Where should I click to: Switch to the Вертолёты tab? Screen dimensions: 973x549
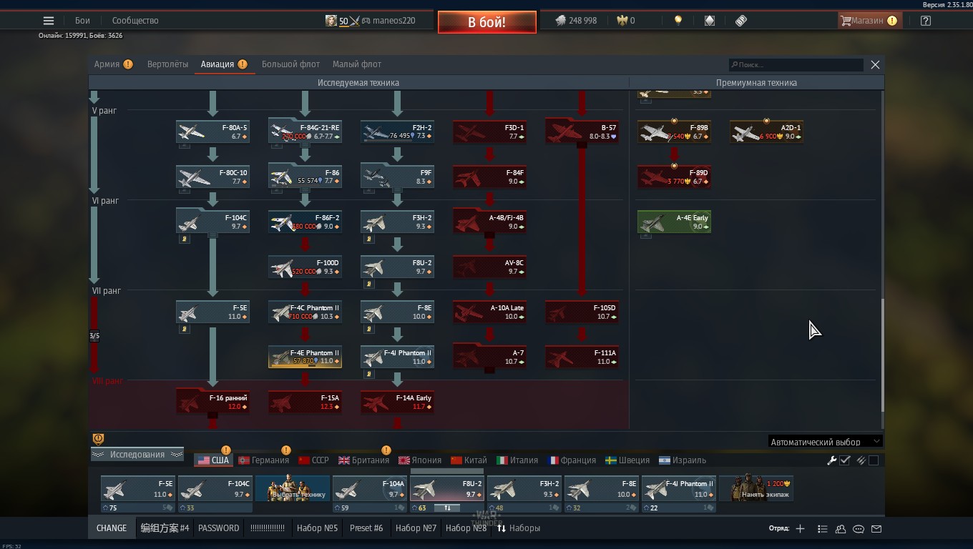167,64
